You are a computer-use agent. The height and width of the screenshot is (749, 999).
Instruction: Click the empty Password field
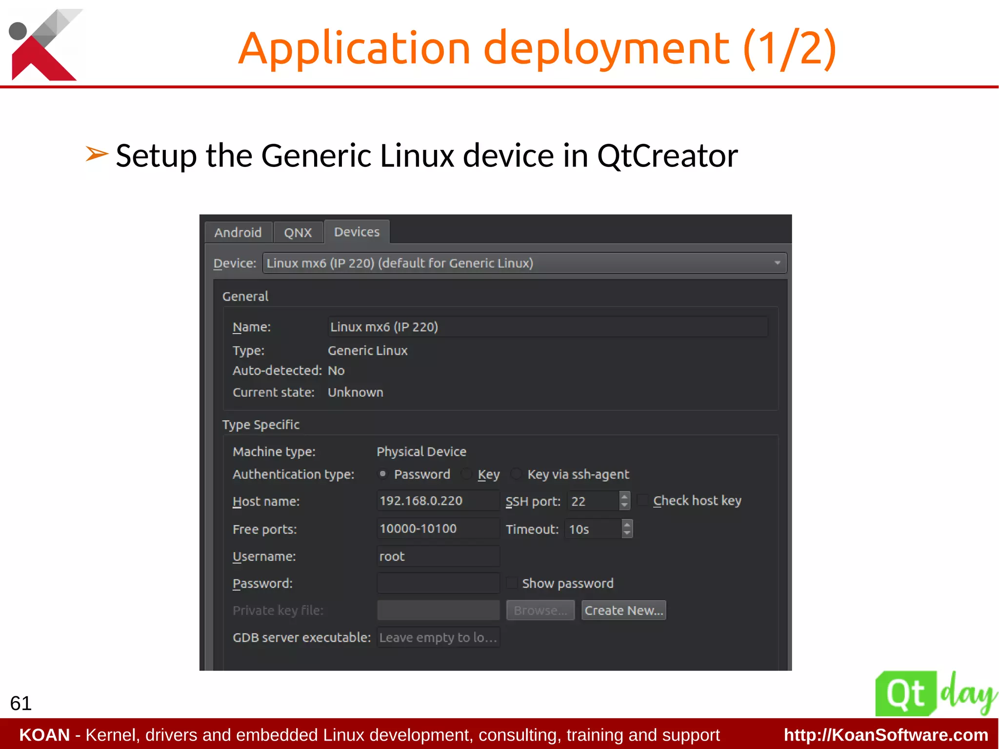coord(438,583)
